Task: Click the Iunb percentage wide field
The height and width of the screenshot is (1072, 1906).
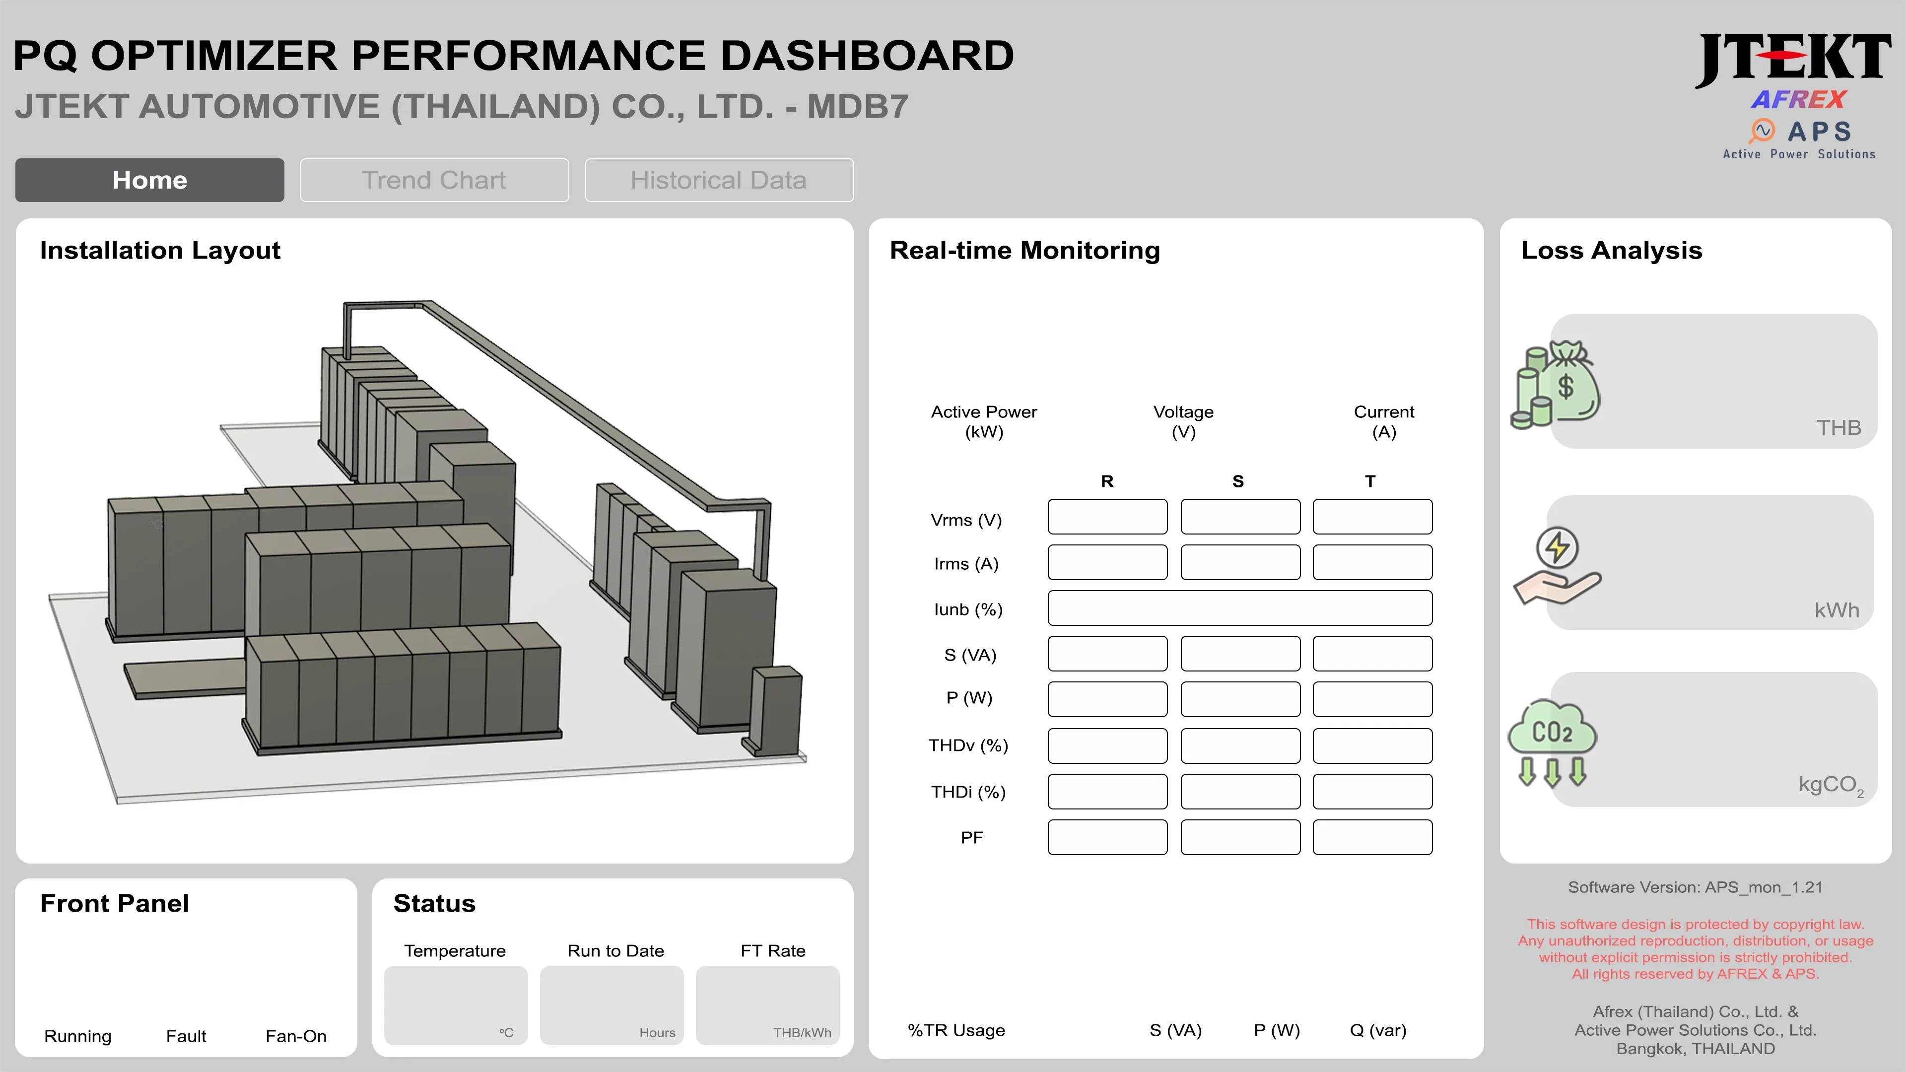Action: (1239, 608)
